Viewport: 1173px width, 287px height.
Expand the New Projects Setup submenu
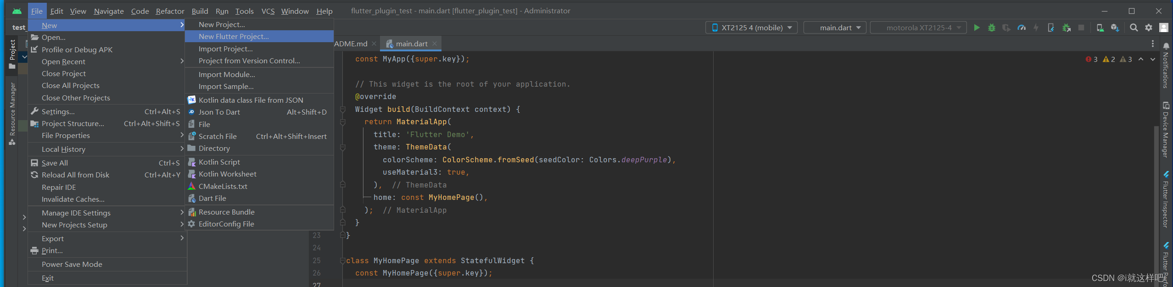107,225
